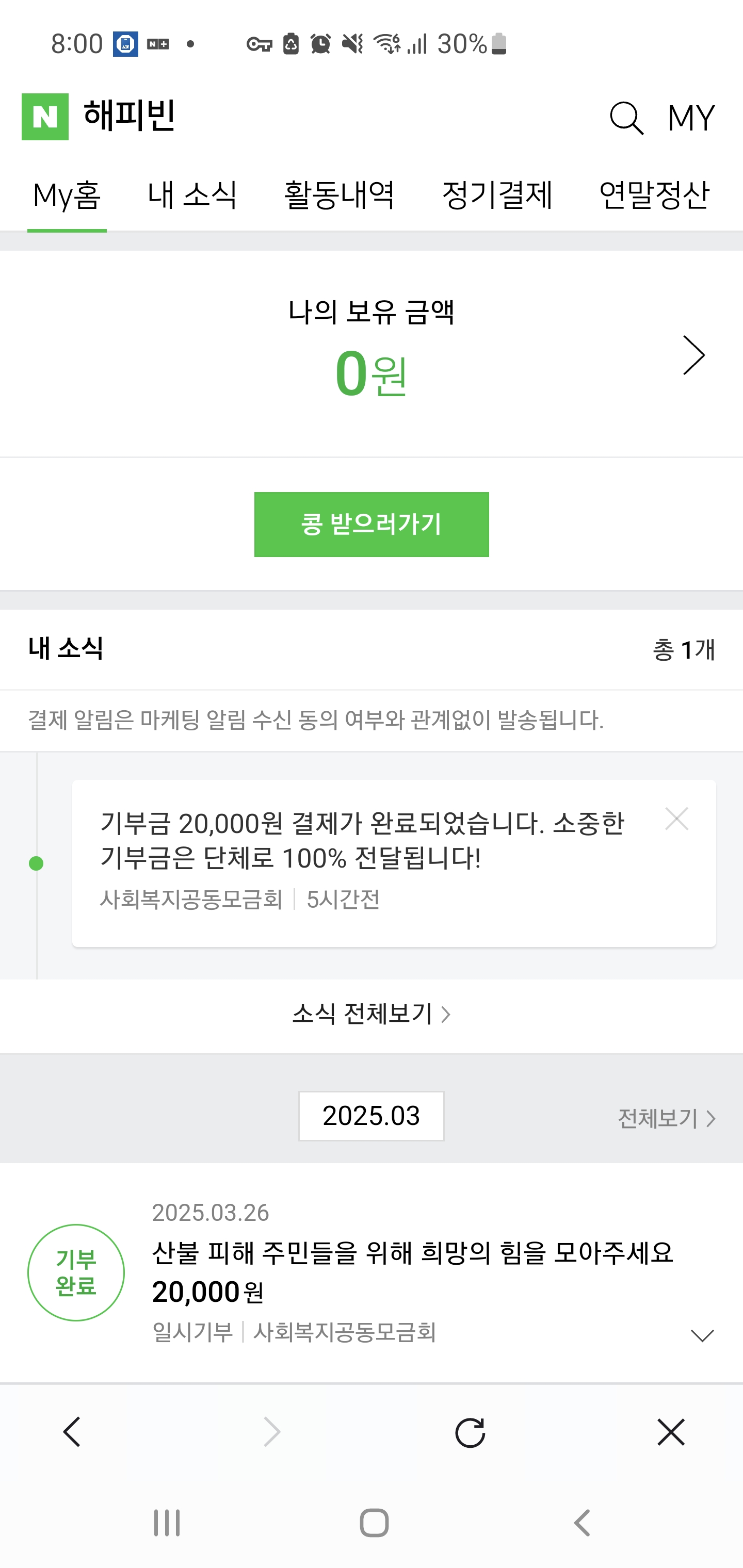Image resolution: width=743 pixels, height=1568 pixels.
Task: Tap the green Naver N logo
Action: click(45, 117)
